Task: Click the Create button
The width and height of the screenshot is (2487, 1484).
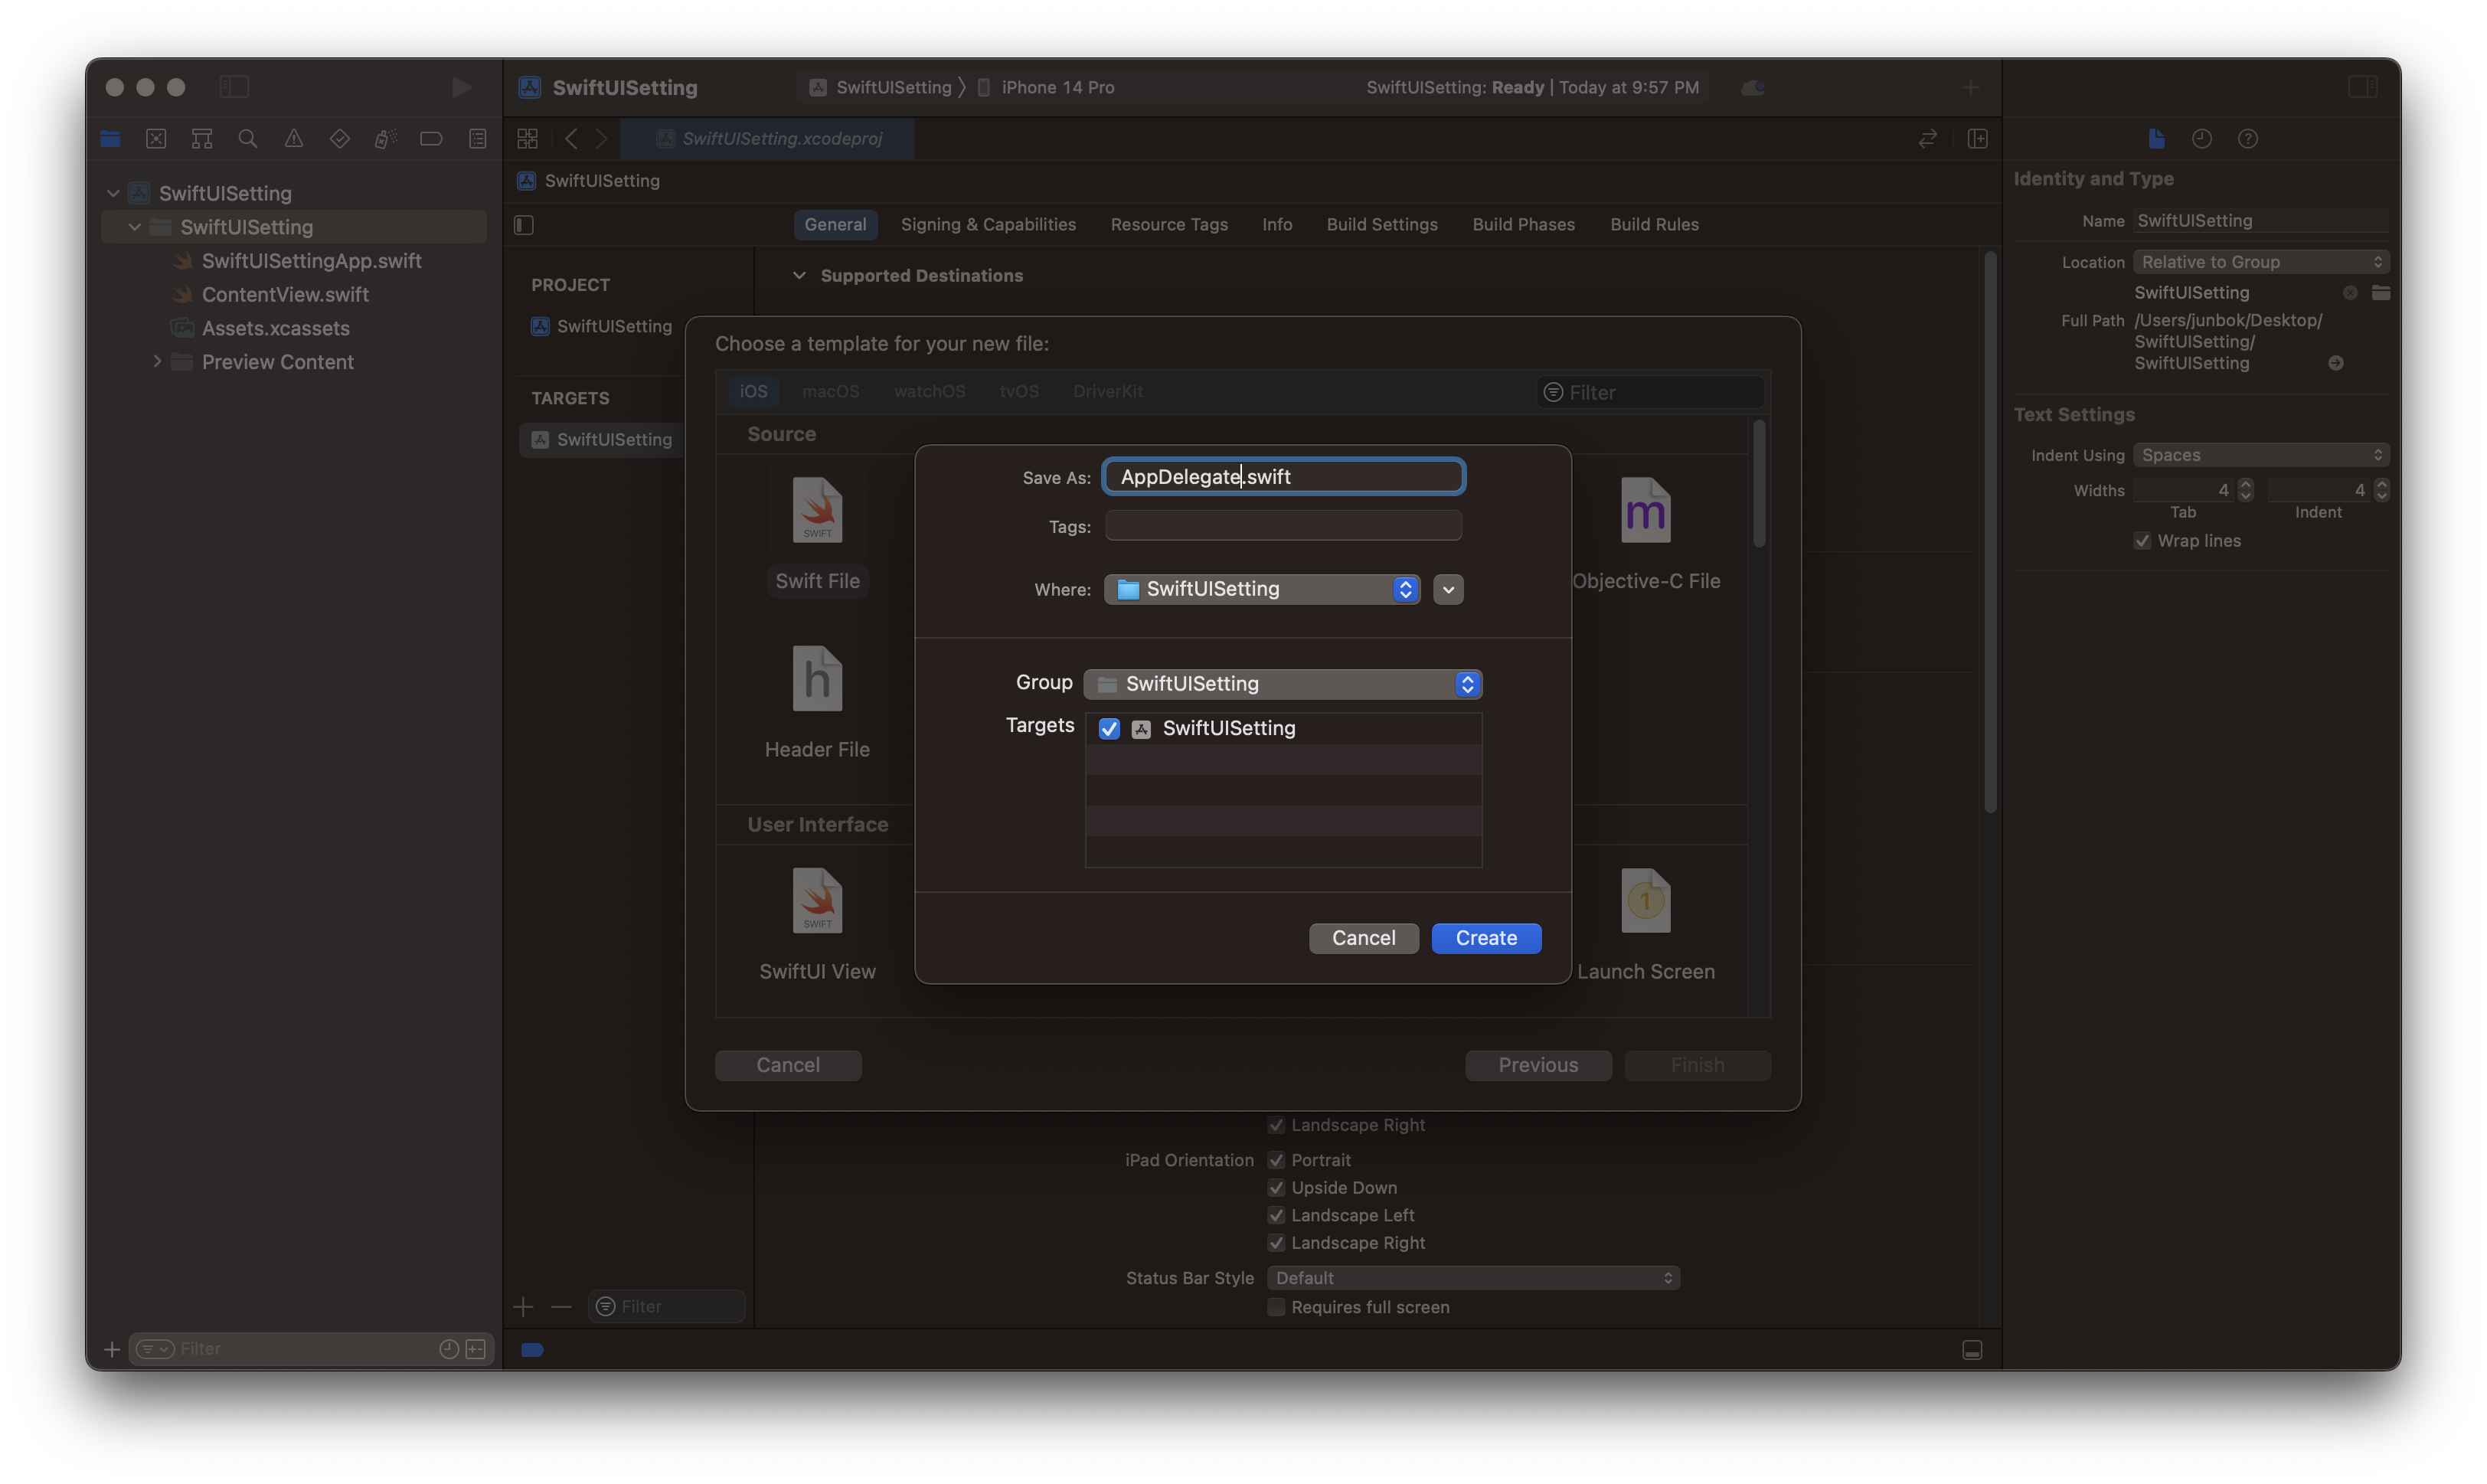Action: click(1486, 938)
